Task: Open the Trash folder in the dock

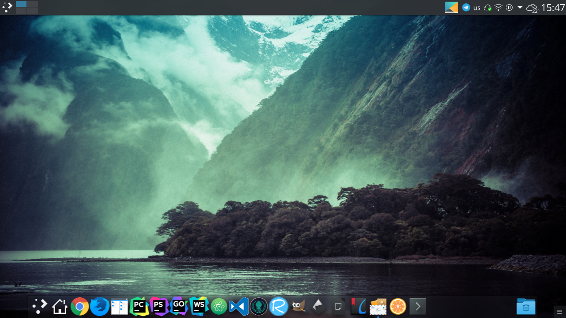Action: (x=526, y=306)
